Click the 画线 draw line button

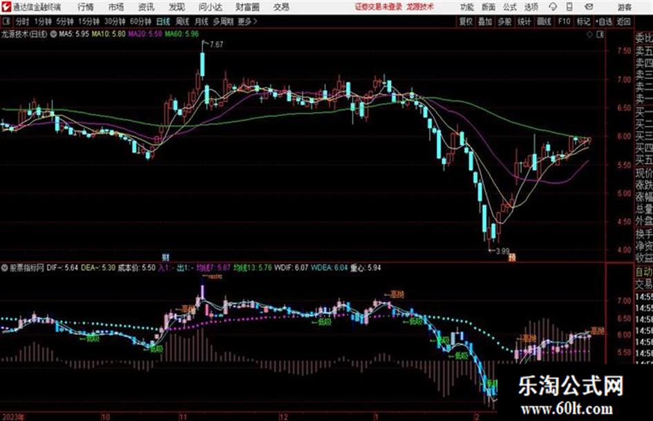tap(544, 21)
